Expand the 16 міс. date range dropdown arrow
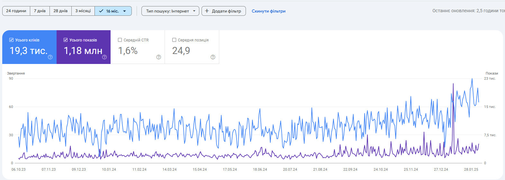 (125, 11)
